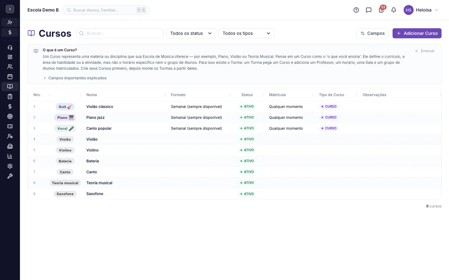Screen dimensions: 449x280
Task: Open the Violino course name
Action: pyautogui.click(x=92, y=150)
